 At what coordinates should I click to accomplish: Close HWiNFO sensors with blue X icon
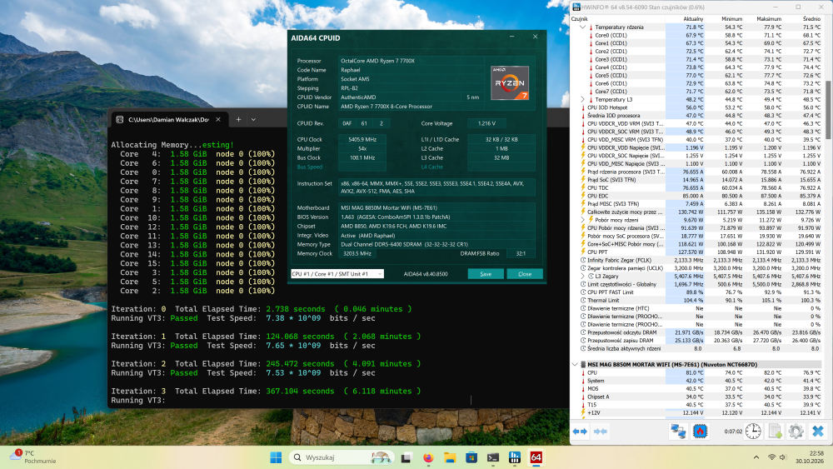[x=818, y=432]
